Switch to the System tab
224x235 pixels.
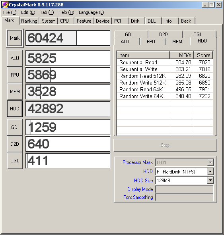point(49,21)
